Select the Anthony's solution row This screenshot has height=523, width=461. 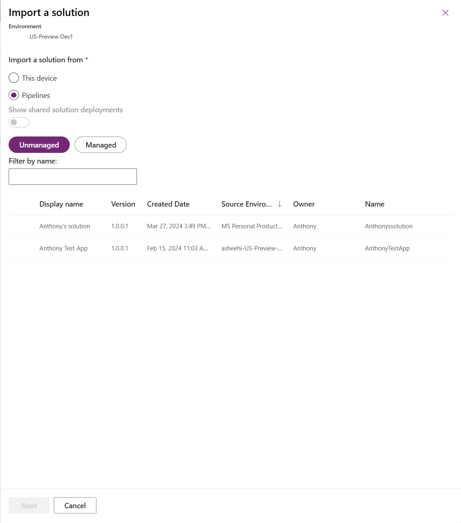tap(231, 226)
